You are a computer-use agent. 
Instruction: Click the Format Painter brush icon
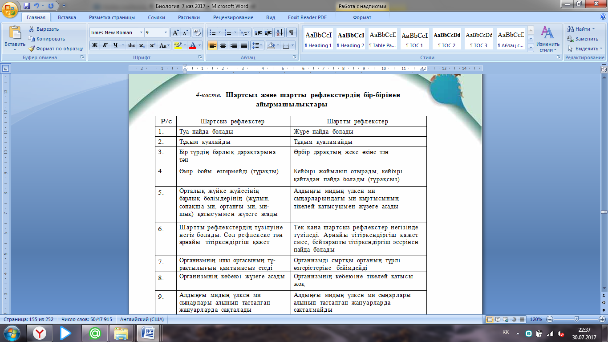tap(32, 49)
